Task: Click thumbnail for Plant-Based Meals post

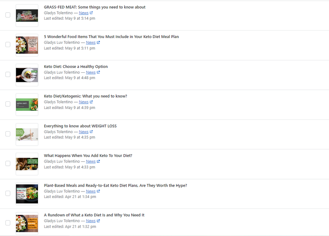Action: (x=27, y=193)
